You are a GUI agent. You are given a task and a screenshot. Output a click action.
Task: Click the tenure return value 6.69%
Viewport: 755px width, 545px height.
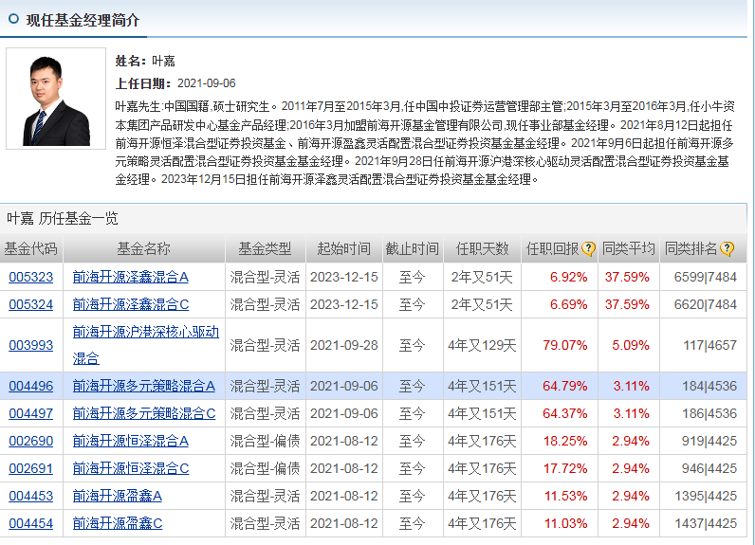pos(569,304)
